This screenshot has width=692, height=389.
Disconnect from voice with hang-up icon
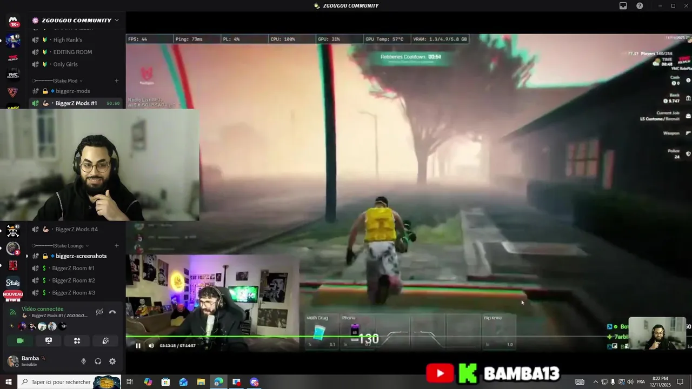(112, 312)
